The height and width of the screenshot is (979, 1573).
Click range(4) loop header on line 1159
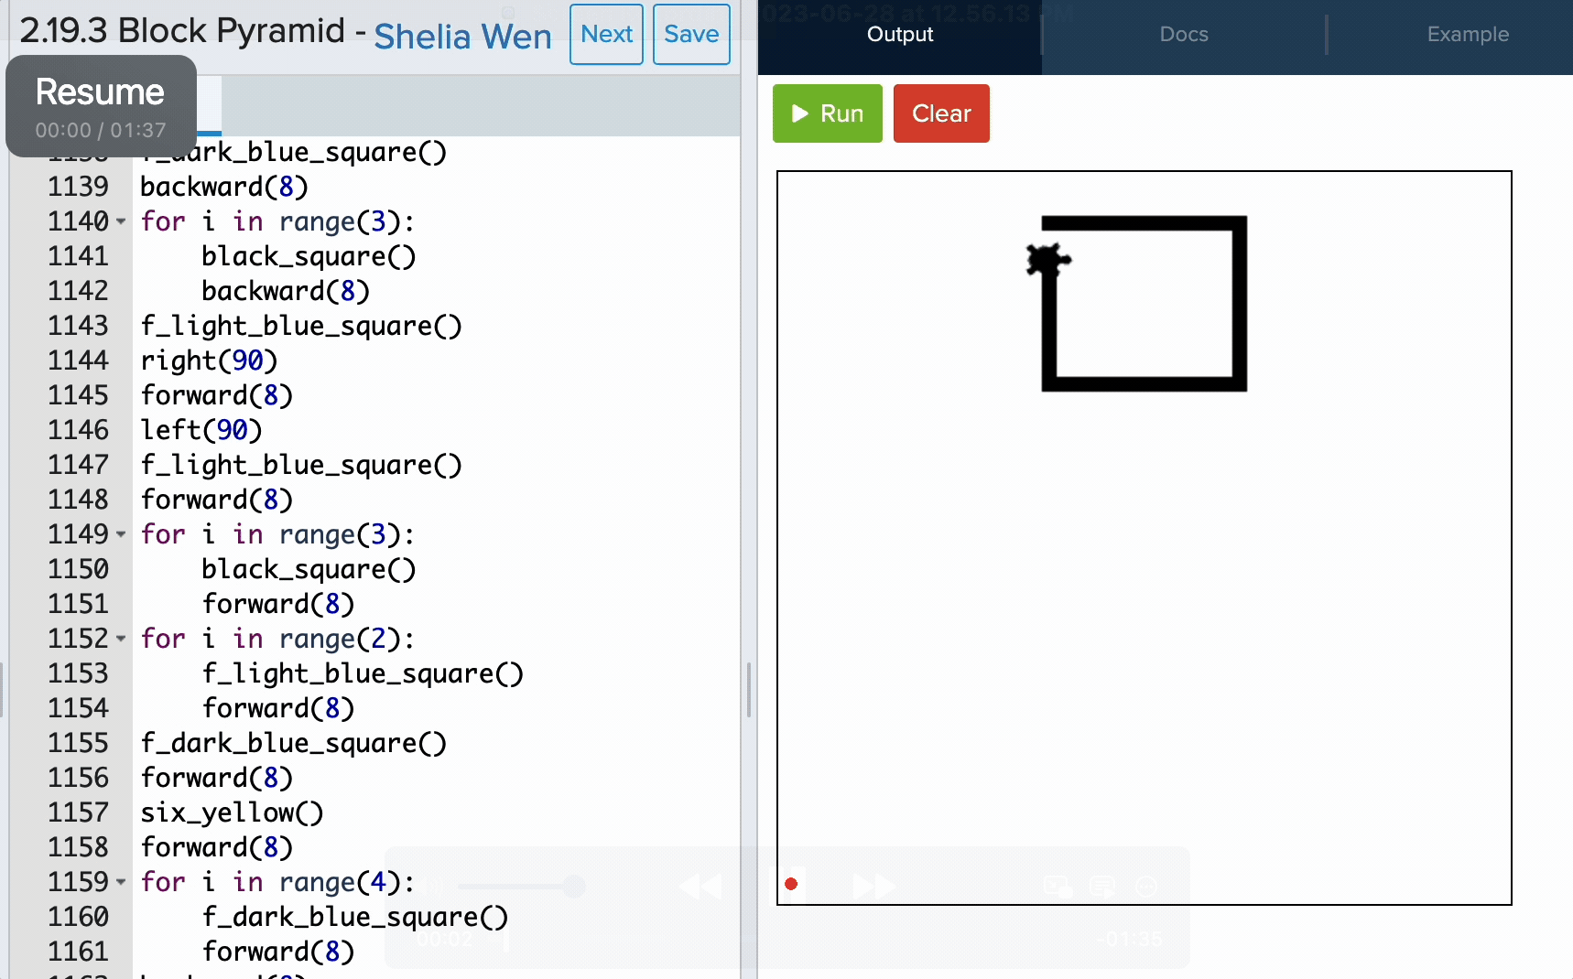(277, 882)
